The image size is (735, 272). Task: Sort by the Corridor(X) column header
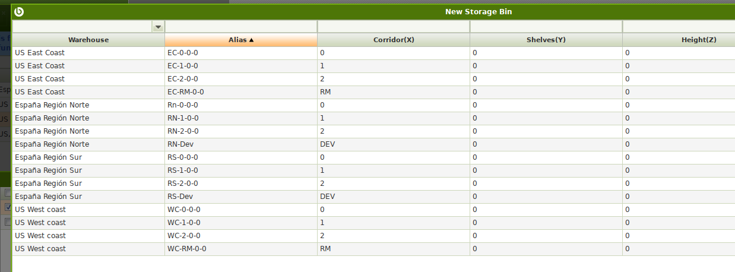pyautogui.click(x=394, y=40)
